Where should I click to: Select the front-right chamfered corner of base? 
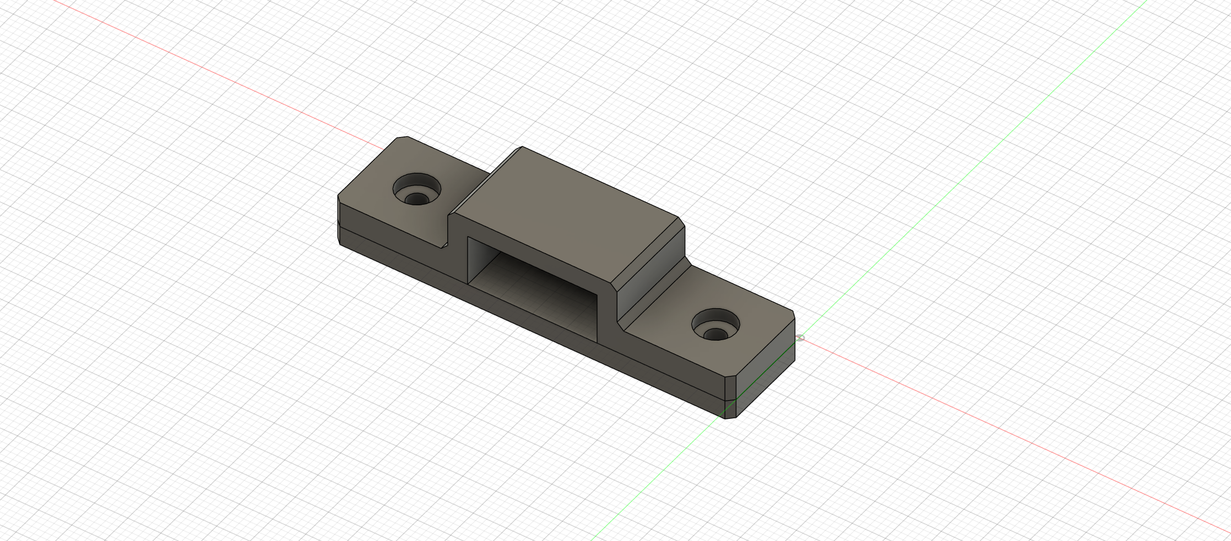(731, 397)
